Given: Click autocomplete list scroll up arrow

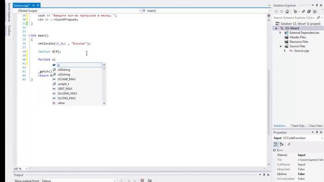Looking at the screenshot, I should [104, 65].
